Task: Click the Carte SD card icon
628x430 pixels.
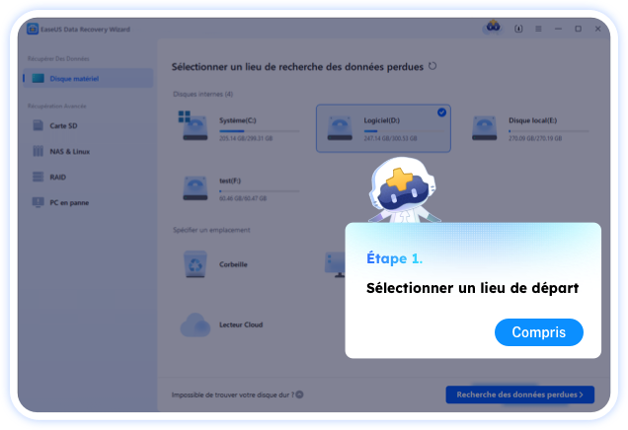Action: [x=39, y=125]
